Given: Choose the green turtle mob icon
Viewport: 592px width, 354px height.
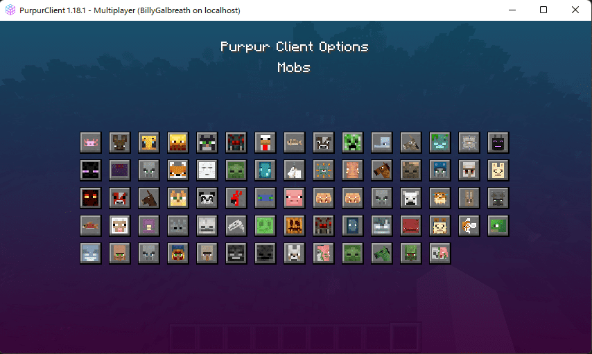Looking at the screenshot, I should (x=498, y=225).
